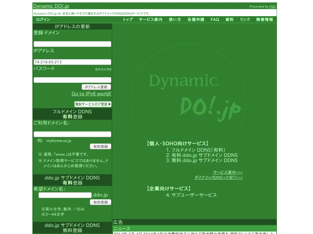Image resolution: width=313 pixels, height=234 pixels.
Task: Focus the パスワード input field
Action: [72, 80]
